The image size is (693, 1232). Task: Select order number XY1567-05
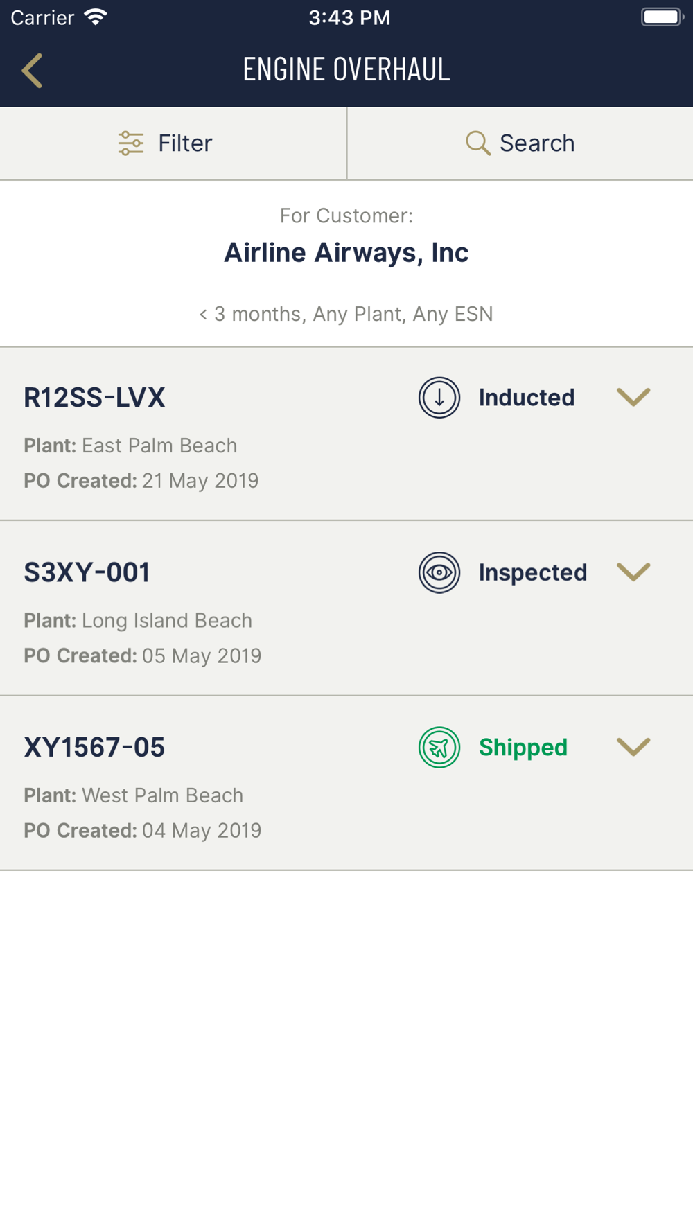click(x=94, y=748)
